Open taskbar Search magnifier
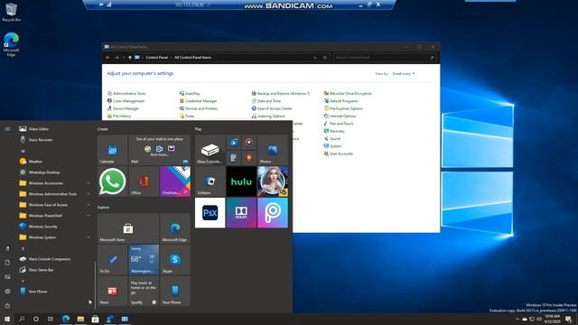Image resolution: width=578 pixels, height=325 pixels. (22, 319)
